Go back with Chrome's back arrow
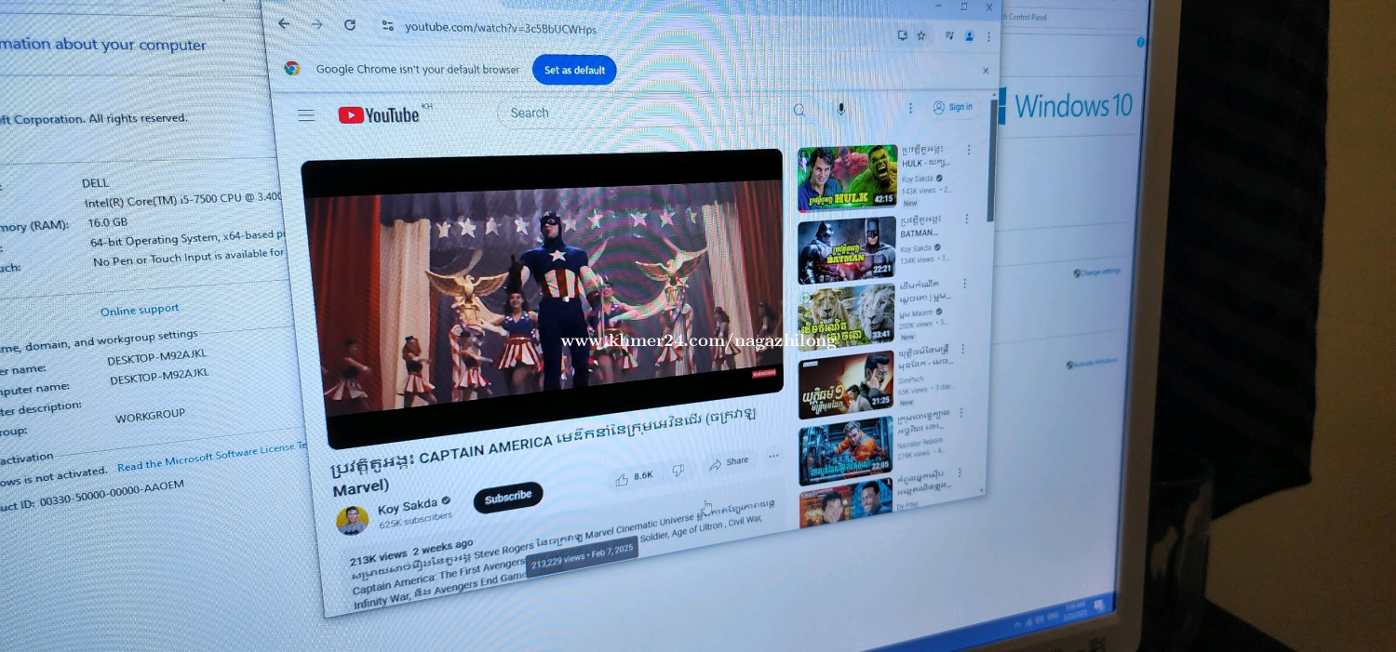Screen dimensions: 1396x652 285,24
